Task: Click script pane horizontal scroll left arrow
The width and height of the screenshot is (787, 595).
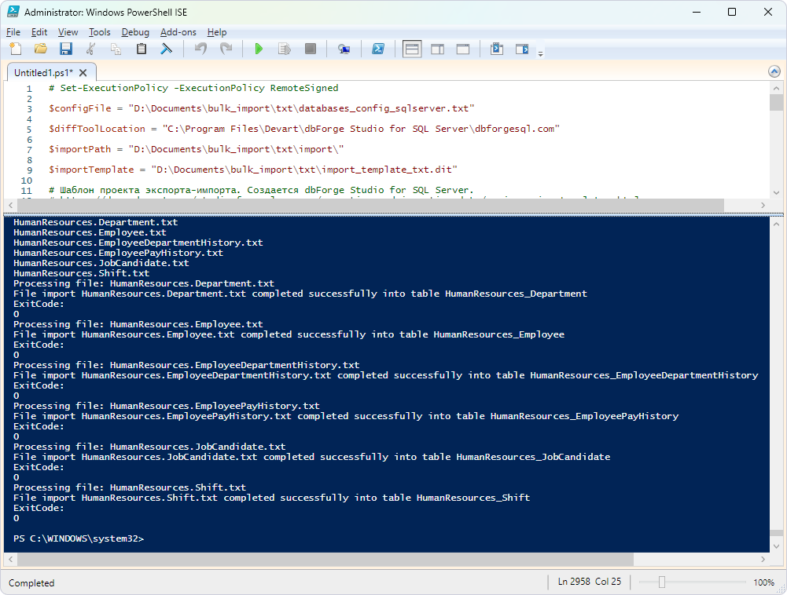Action: [10, 205]
